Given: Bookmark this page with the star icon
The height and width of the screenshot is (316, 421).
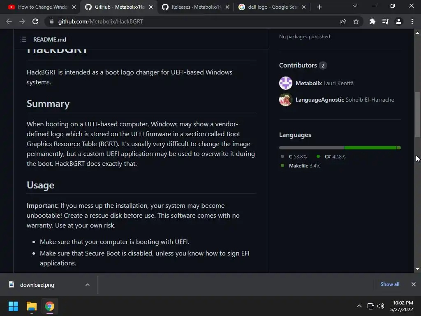Looking at the screenshot, I should 356,21.
